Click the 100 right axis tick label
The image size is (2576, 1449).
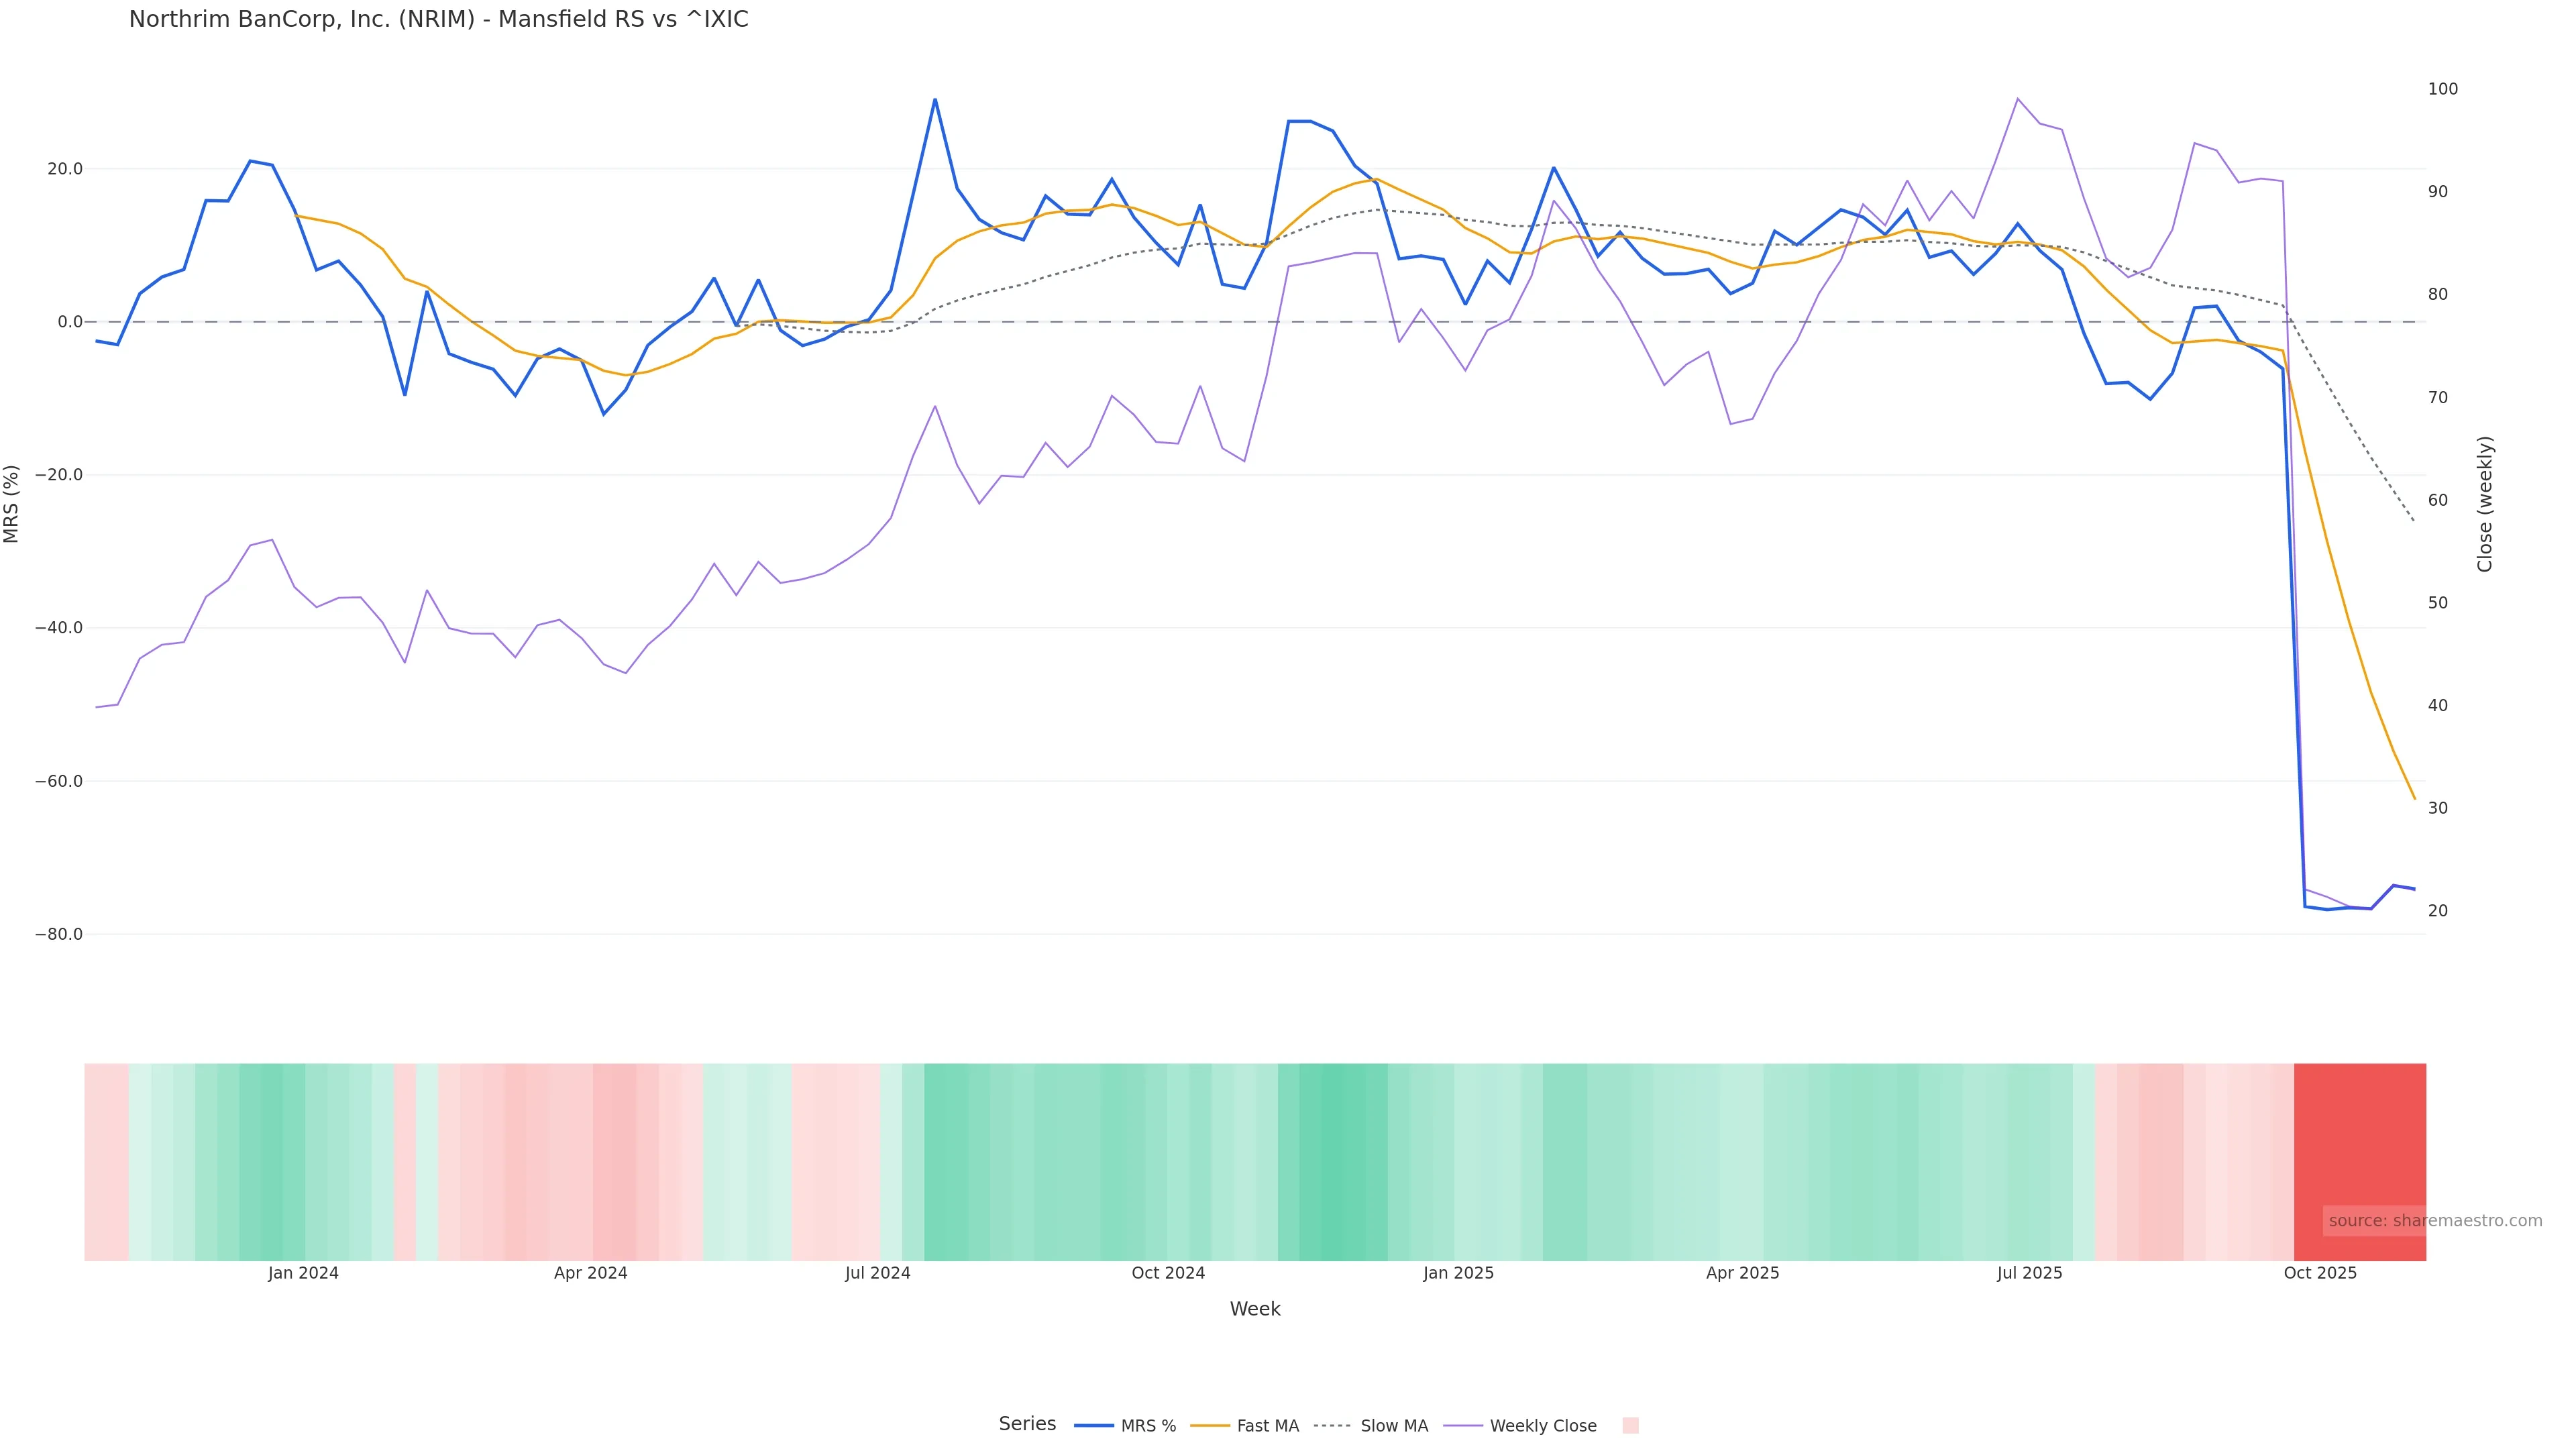click(2442, 89)
